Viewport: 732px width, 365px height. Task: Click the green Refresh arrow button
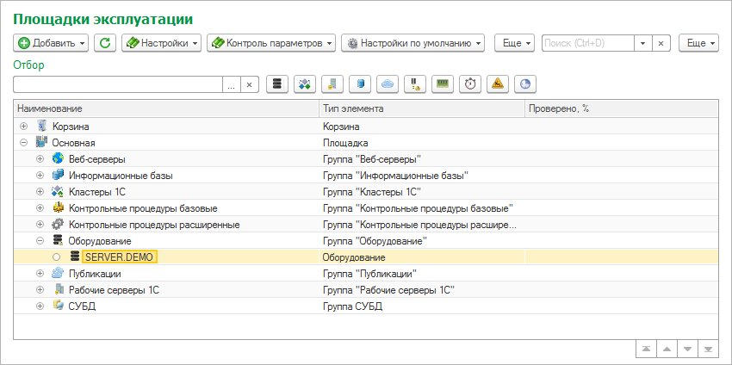[105, 42]
